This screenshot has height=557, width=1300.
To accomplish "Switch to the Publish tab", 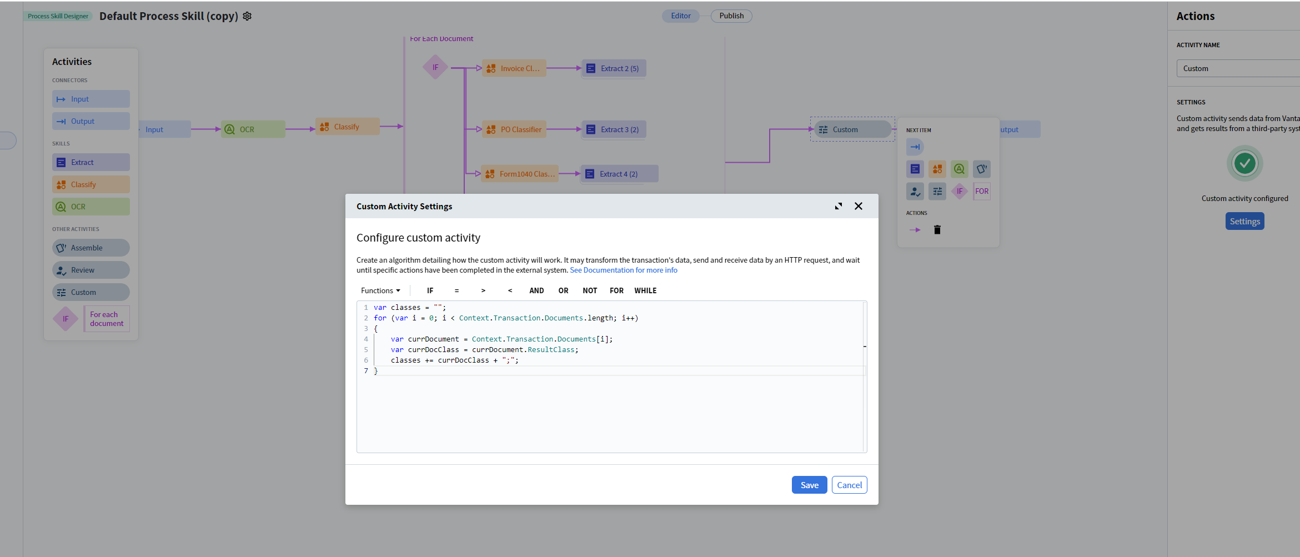I will (731, 16).
